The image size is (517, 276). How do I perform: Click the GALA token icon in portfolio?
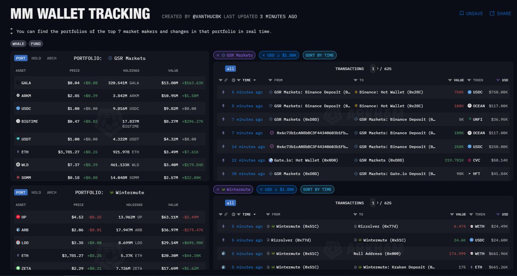(18, 83)
